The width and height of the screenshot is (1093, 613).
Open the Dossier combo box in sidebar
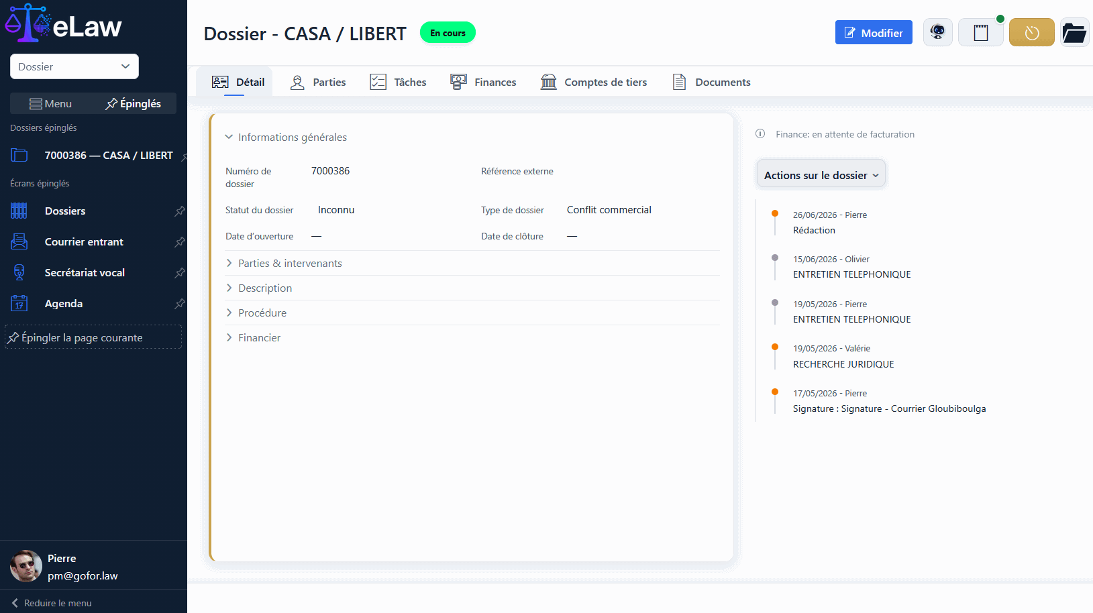tap(74, 66)
